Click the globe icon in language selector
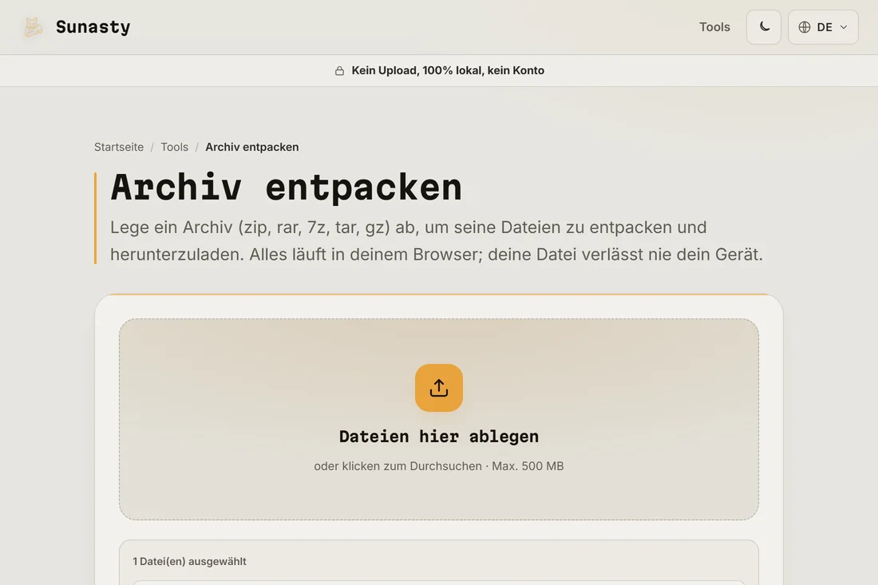This screenshot has height=585, width=878. [804, 27]
